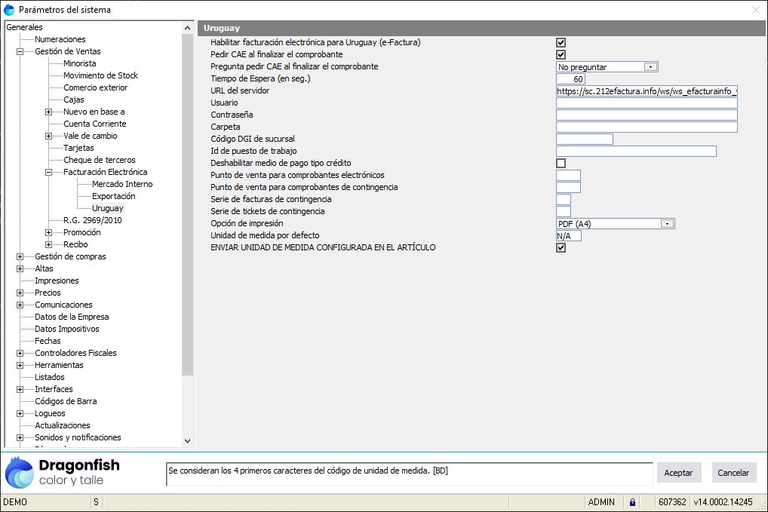Image resolution: width=768 pixels, height=512 pixels.
Task: Open the No preguntar dropdown
Action: [x=650, y=66]
